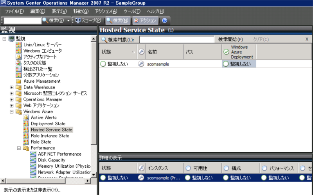Click the 可用性 column header
The height and width of the screenshot is (195, 313).
click(x=203, y=168)
